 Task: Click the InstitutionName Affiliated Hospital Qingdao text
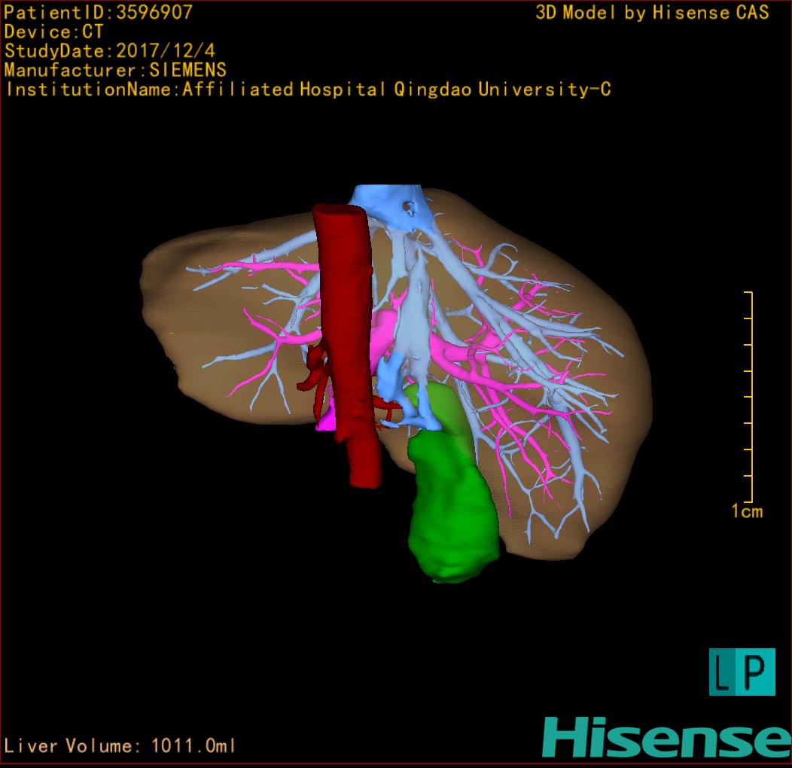308,90
